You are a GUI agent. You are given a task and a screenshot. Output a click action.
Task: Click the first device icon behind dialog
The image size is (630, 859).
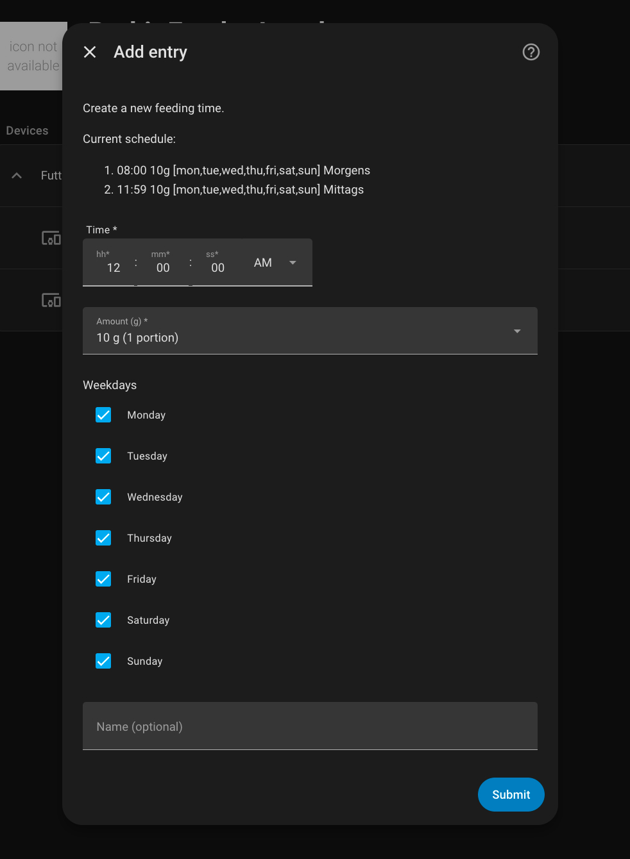pos(51,238)
